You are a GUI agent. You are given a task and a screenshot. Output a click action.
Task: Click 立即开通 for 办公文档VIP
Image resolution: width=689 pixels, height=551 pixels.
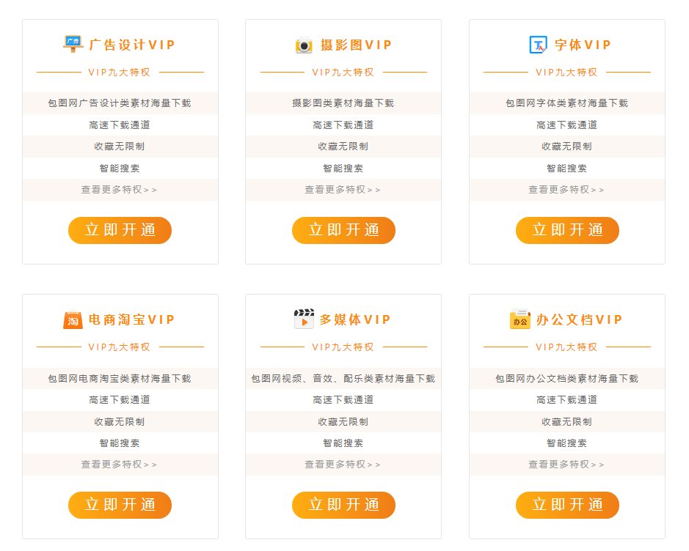[567, 505]
